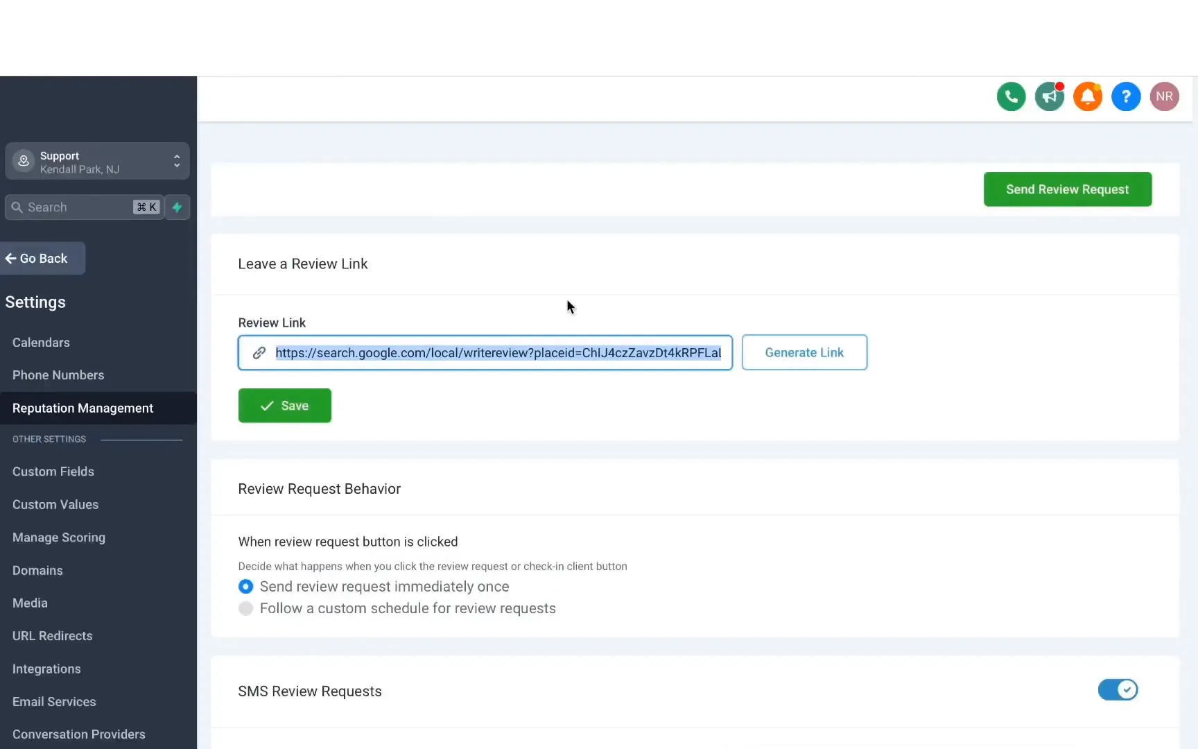The image size is (1198, 749).
Task: Save the review link
Action: point(284,406)
